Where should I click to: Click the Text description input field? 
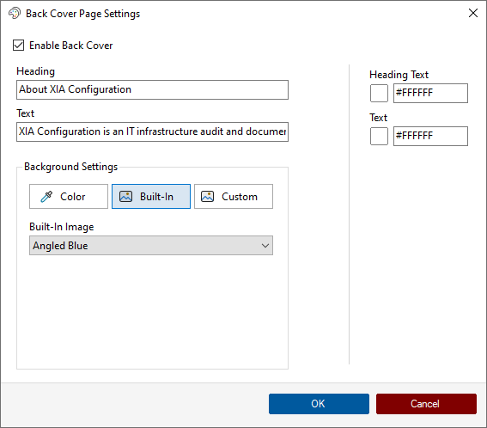pos(152,131)
